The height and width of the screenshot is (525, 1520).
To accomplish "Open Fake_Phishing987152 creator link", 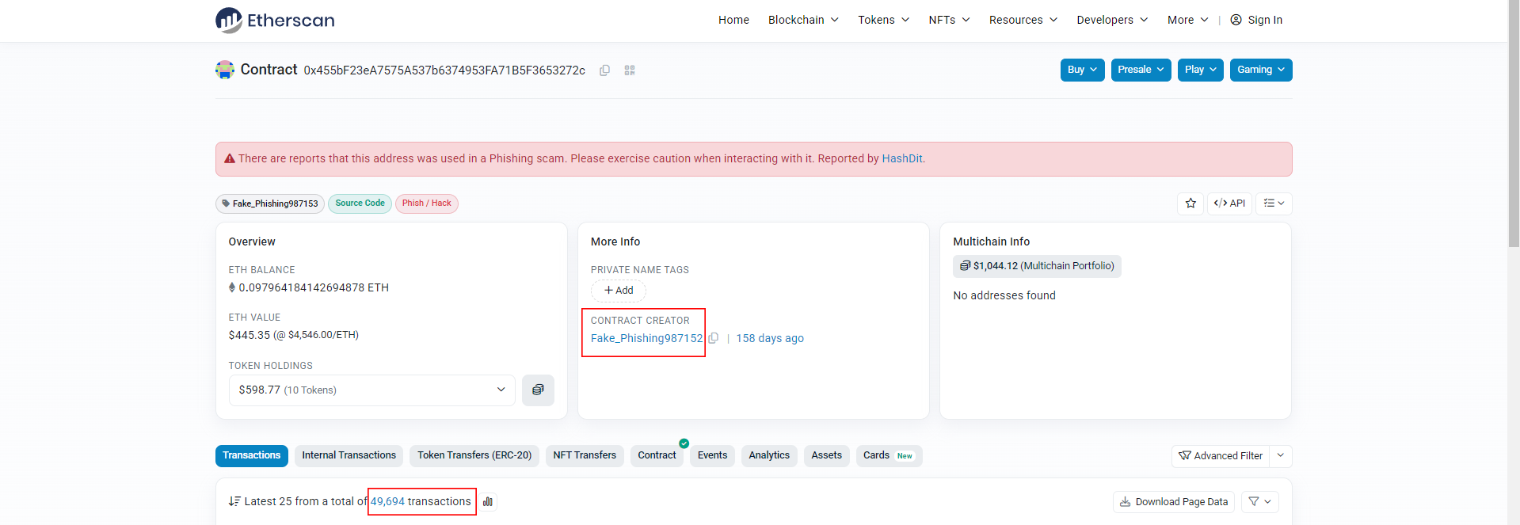I will tap(646, 338).
